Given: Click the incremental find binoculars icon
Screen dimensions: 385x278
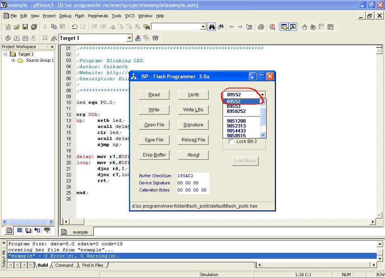Looking at the screenshot, I should tap(220, 27).
